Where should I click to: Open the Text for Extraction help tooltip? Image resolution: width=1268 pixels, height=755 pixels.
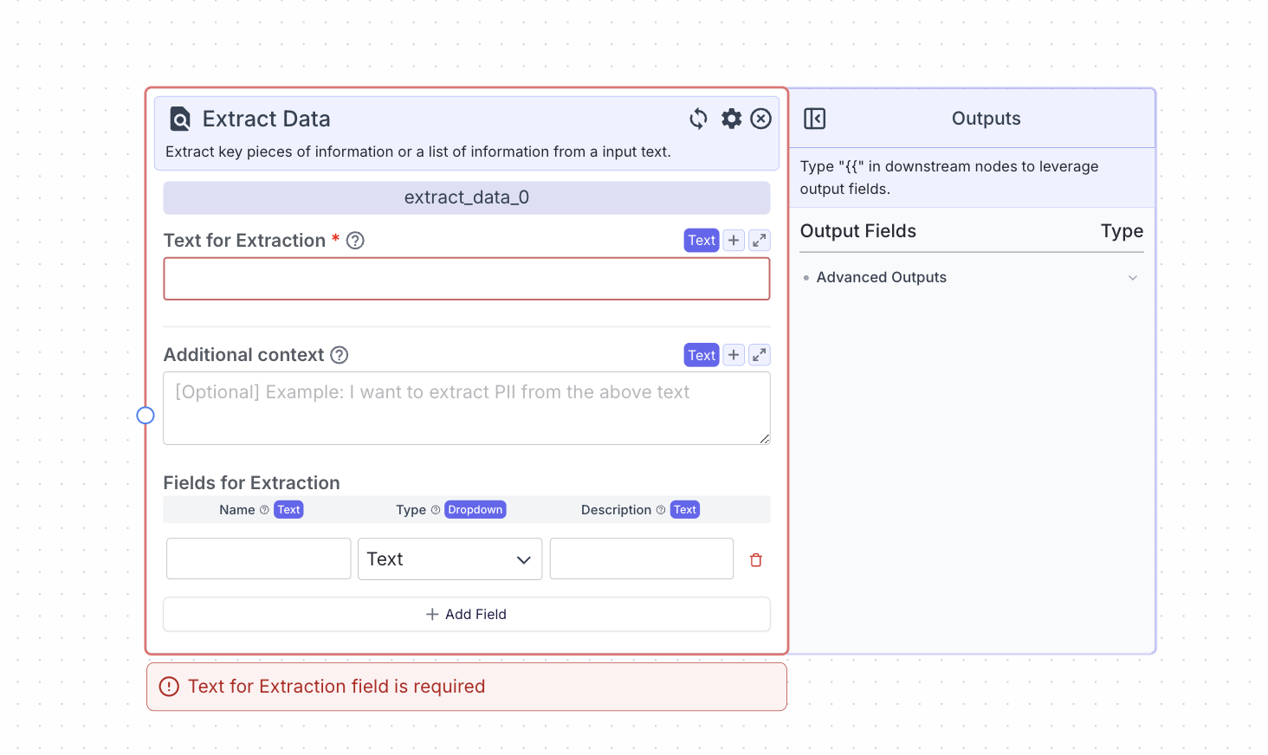[x=355, y=240]
